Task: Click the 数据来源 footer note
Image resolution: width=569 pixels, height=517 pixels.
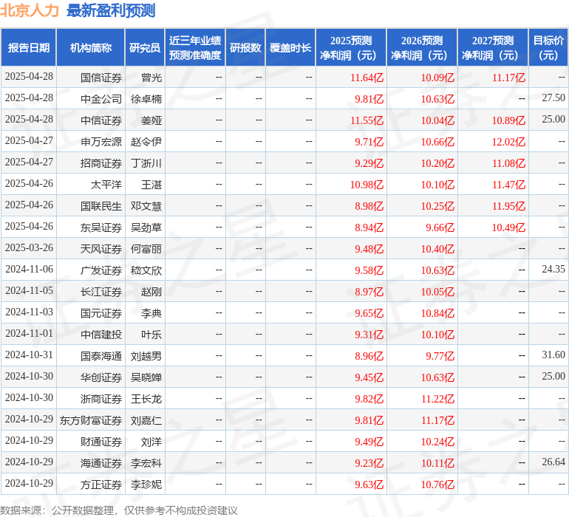Action: click(x=119, y=510)
